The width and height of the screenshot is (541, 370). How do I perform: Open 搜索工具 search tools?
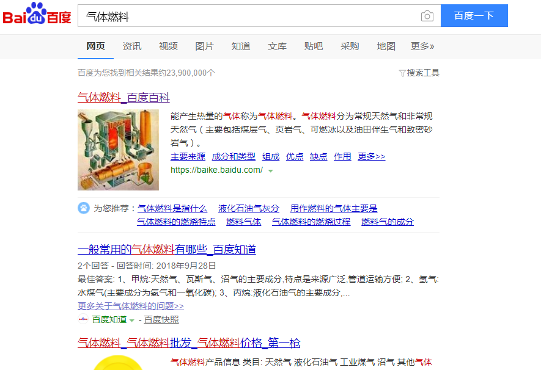[x=423, y=73]
